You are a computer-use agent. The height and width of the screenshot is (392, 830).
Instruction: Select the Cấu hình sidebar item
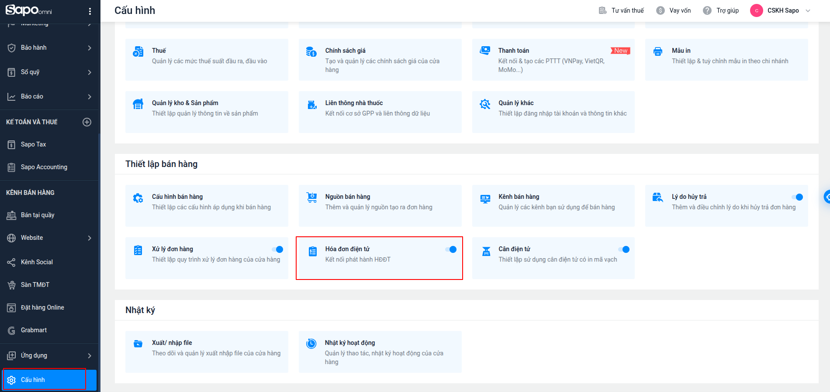[49, 380]
